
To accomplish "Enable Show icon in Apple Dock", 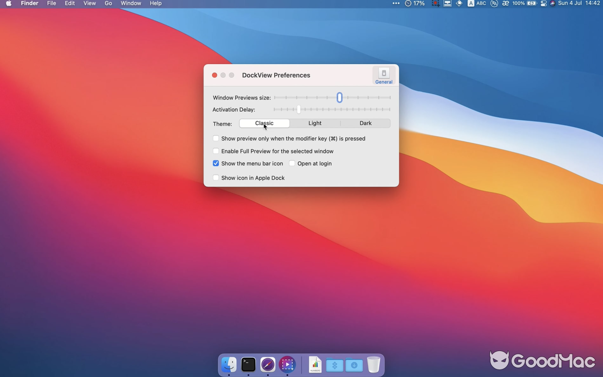I will pyautogui.click(x=216, y=178).
